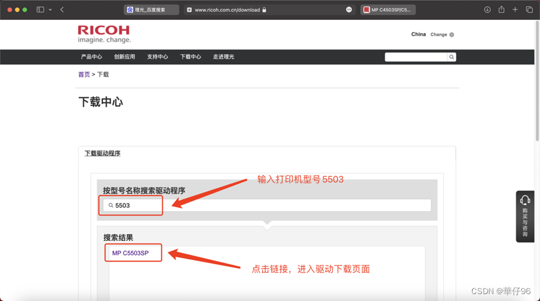Click the favicon of the MP C4503SP tab
This screenshot has width=540, height=301.
click(366, 9)
